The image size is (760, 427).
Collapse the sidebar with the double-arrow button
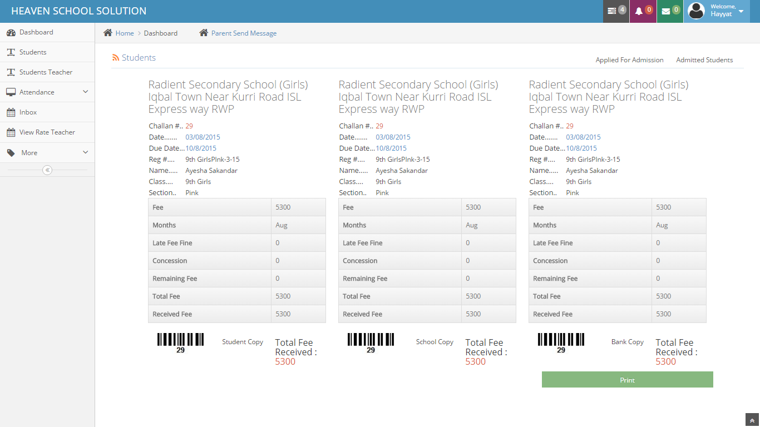click(x=47, y=170)
